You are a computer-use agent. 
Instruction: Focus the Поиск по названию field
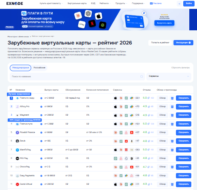[x=77, y=76]
